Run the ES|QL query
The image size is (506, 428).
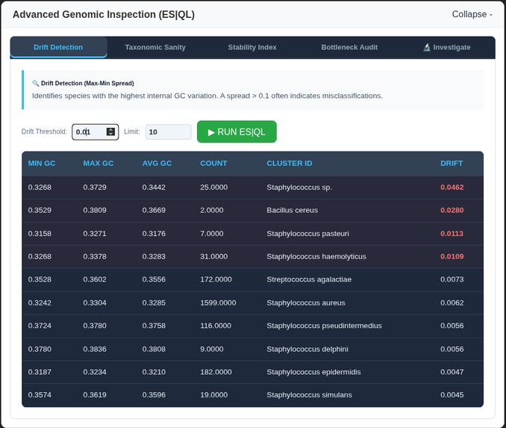237,131
